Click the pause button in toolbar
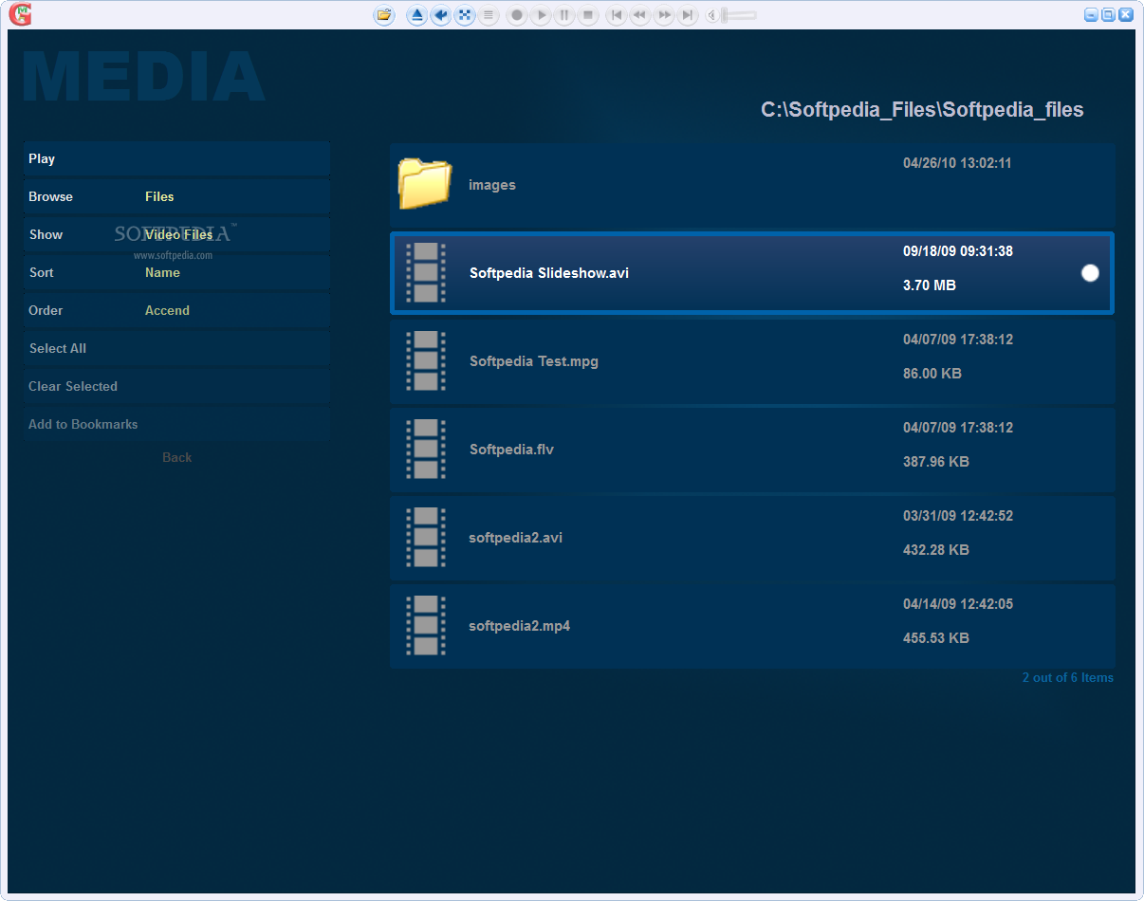The width and height of the screenshot is (1144, 901). click(564, 15)
